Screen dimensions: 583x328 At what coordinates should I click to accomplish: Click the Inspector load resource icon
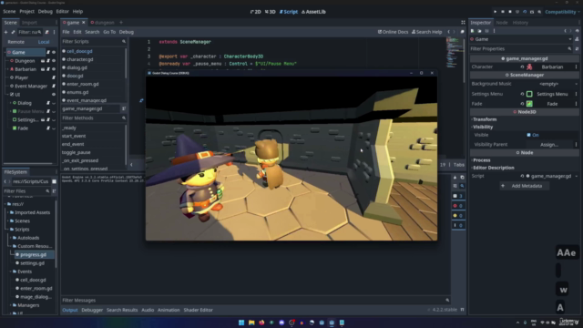click(480, 31)
